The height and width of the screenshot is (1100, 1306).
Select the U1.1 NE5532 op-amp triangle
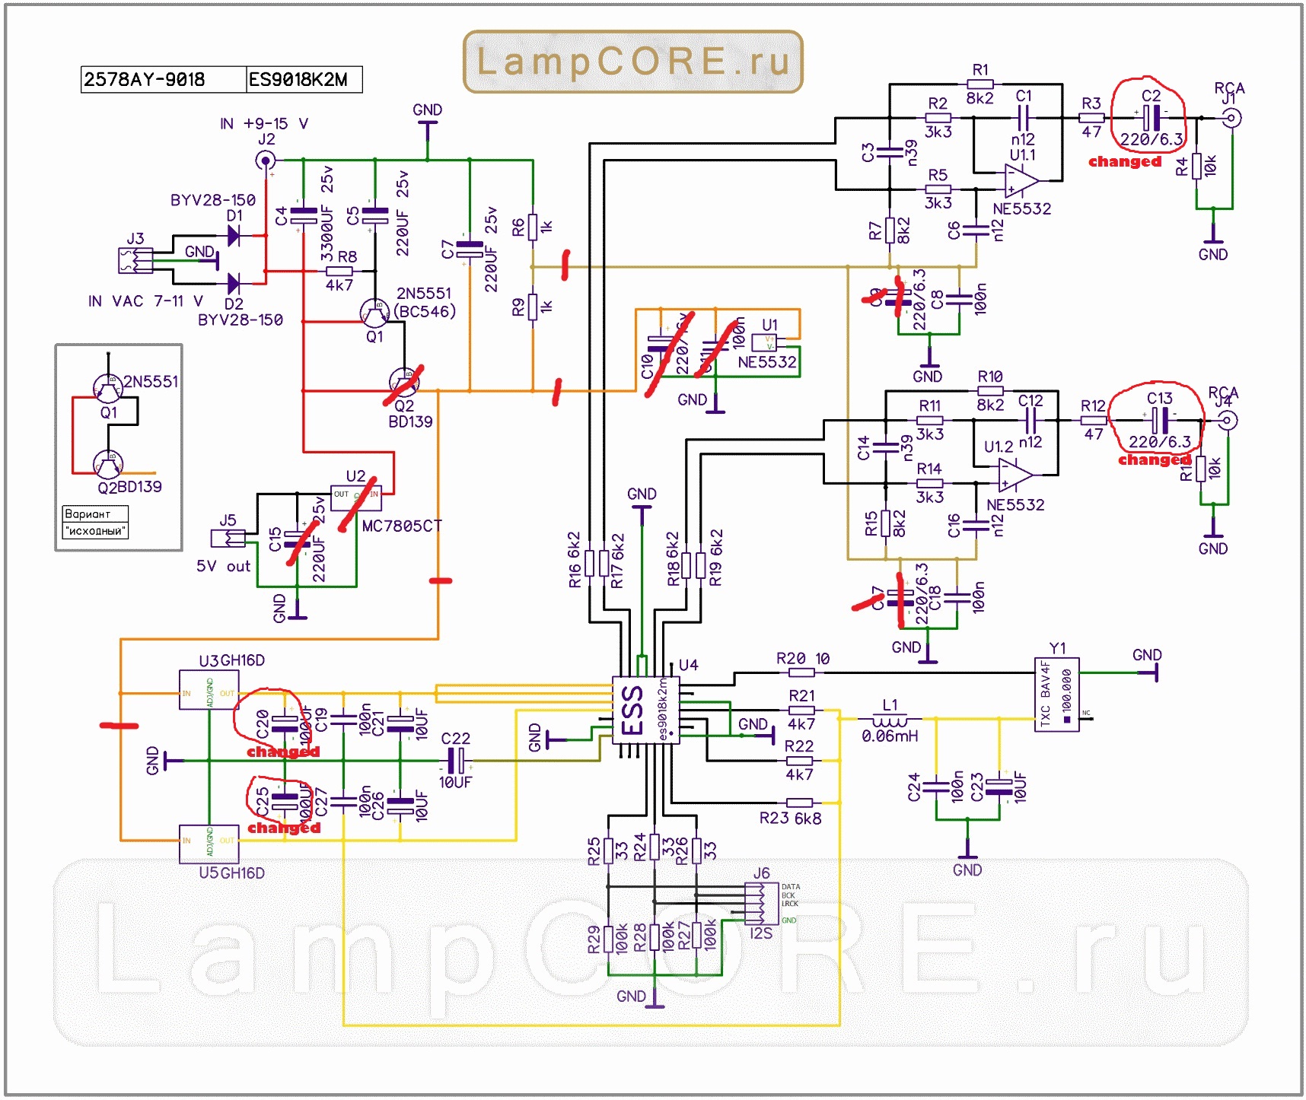point(1022,180)
